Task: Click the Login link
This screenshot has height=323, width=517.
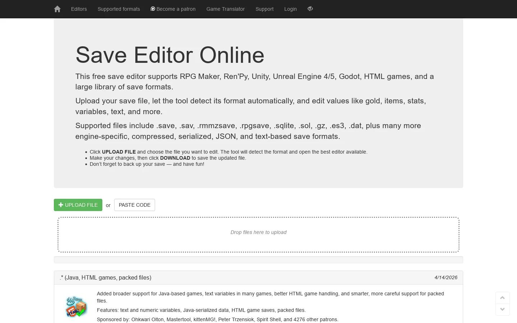Action: click(x=290, y=9)
